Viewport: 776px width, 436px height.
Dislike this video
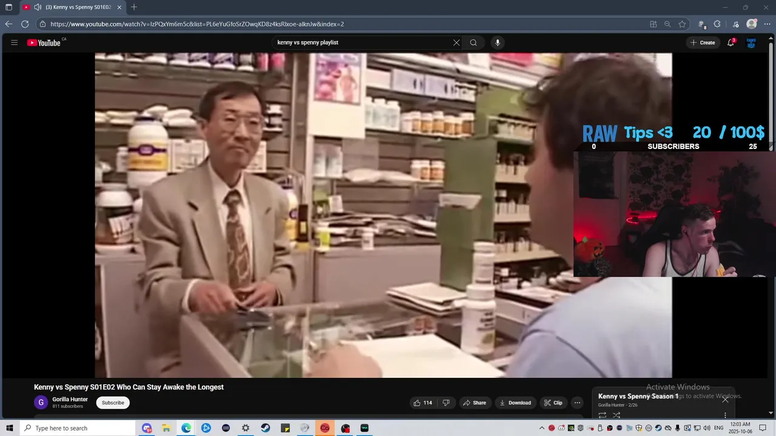[446, 403]
